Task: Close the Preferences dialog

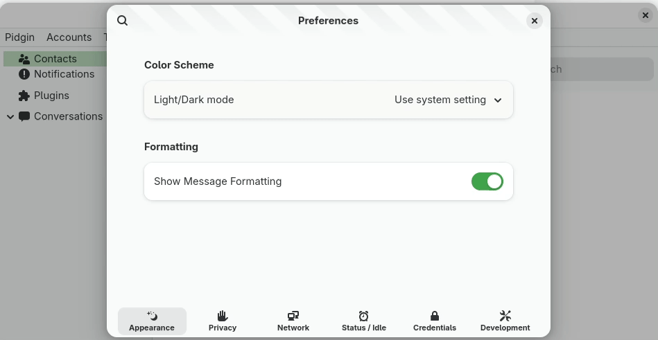Action: pyautogui.click(x=534, y=21)
